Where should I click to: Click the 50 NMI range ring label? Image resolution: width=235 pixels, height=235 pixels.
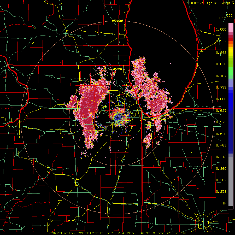click(117, 69)
